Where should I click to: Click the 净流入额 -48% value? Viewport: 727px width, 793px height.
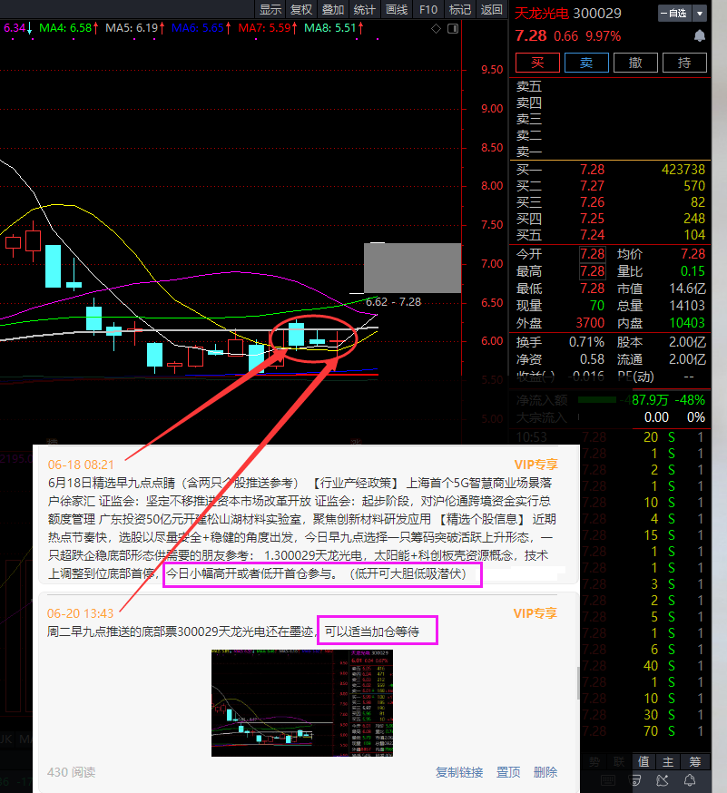point(690,400)
